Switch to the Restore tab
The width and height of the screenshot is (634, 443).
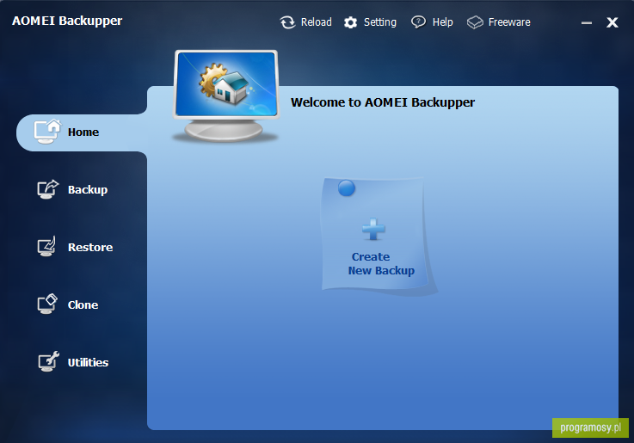[x=90, y=248]
